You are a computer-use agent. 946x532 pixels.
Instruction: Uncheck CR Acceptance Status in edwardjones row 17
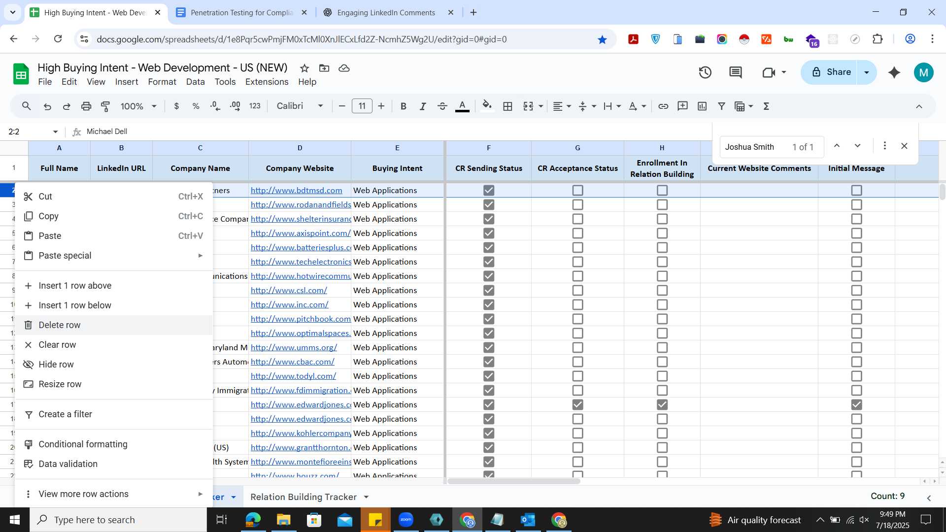pos(577,404)
